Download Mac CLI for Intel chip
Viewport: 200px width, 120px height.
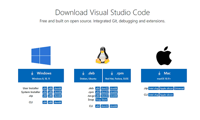point(154,95)
